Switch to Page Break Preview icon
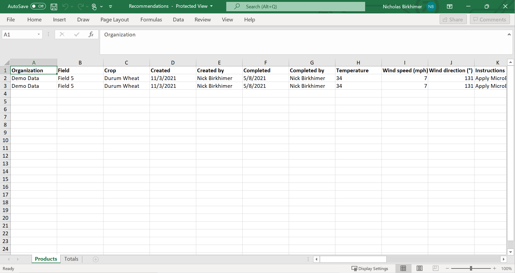 click(x=436, y=268)
